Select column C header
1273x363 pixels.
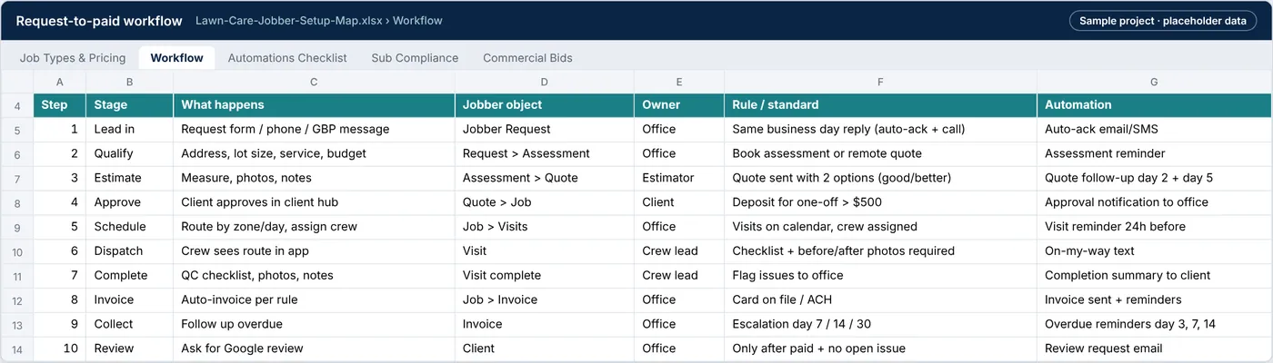pyautogui.click(x=314, y=82)
